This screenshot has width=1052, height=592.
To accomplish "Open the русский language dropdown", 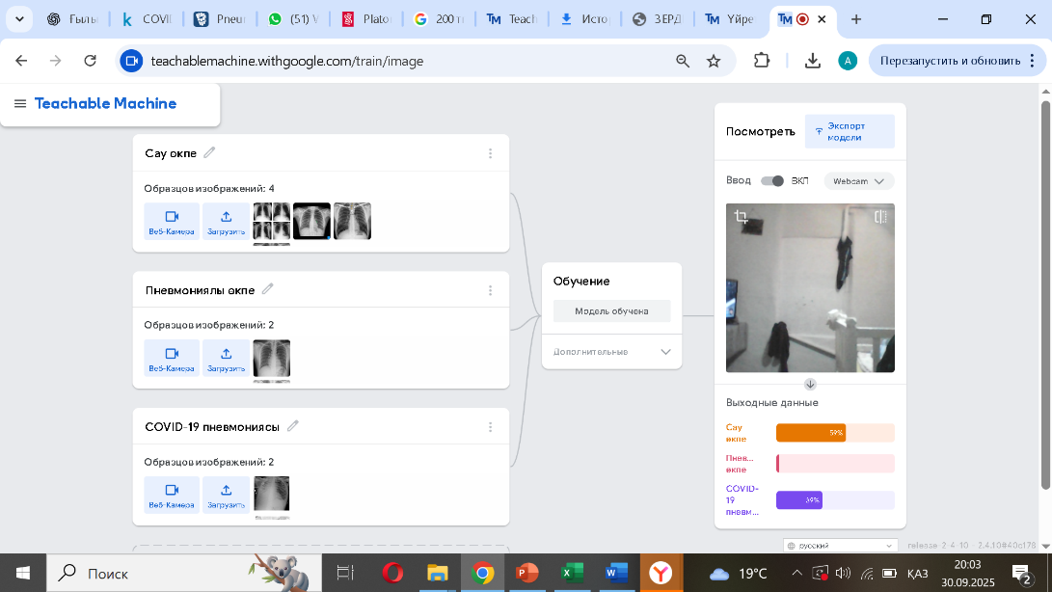I will click(841, 546).
